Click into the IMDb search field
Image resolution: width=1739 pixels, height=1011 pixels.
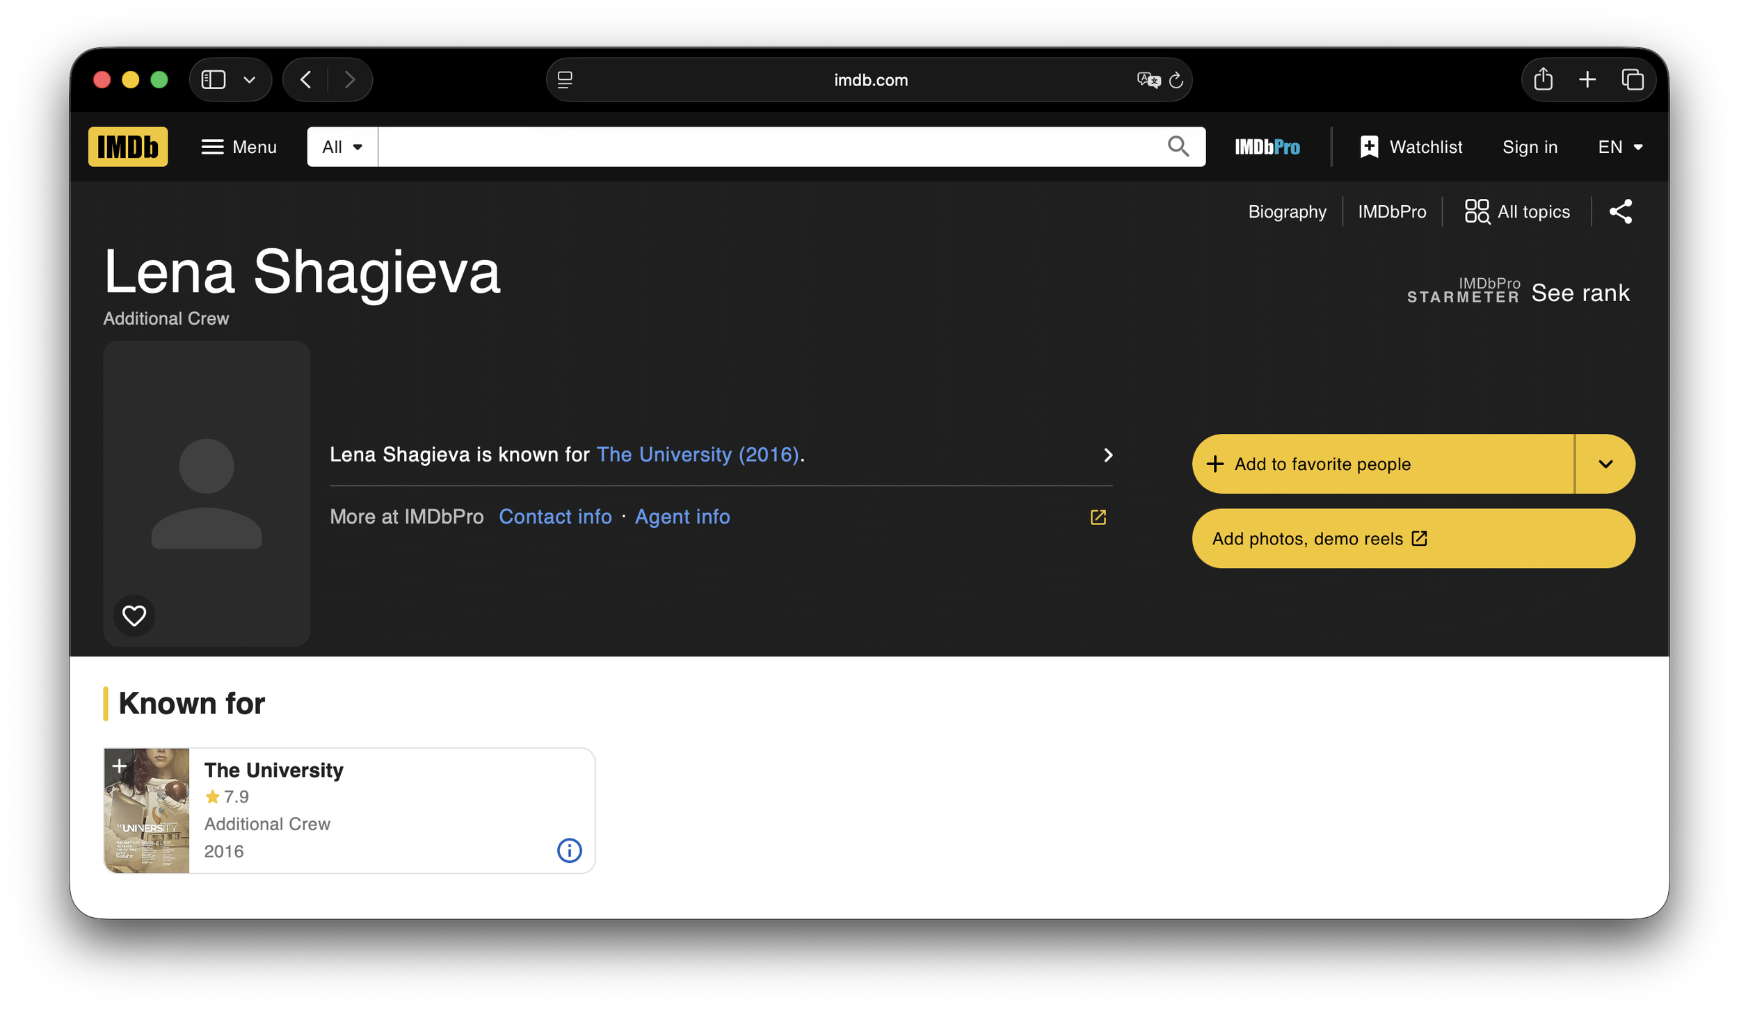(x=765, y=147)
